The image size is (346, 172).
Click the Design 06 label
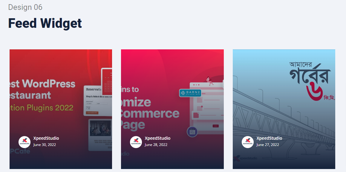[25, 7]
